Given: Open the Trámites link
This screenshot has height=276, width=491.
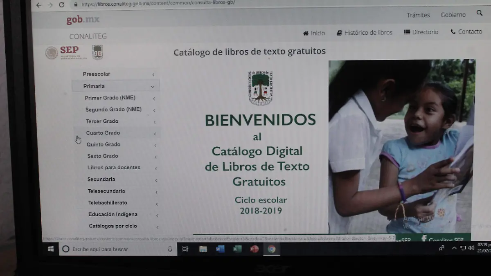Looking at the screenshot, I should (x=418, y=15).
